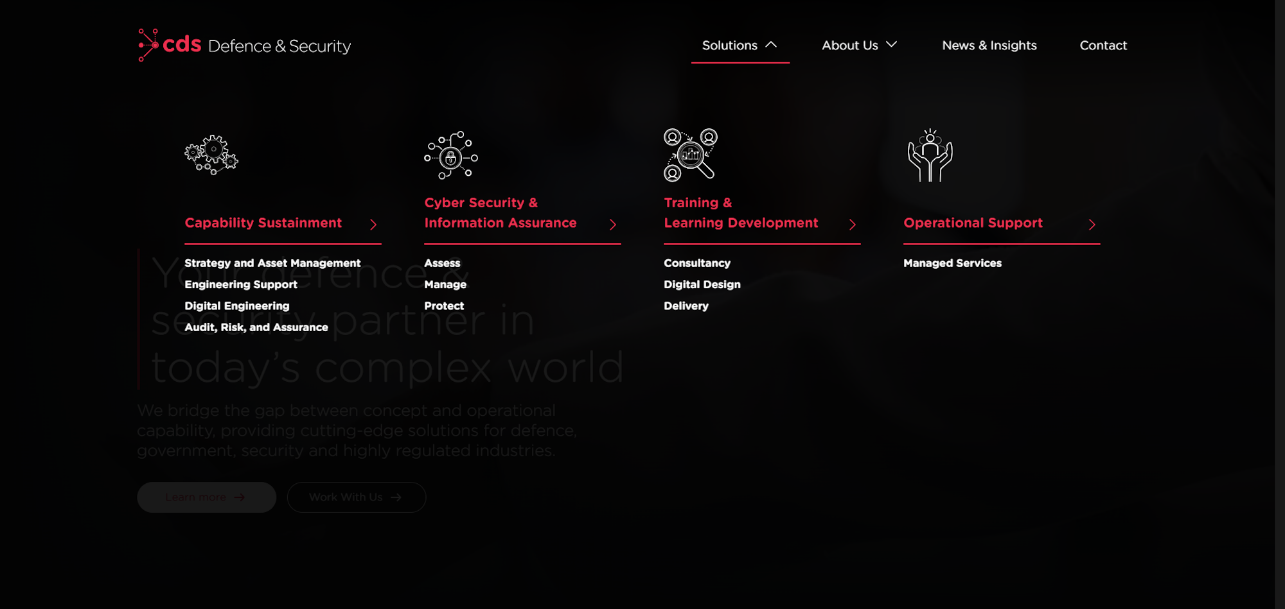Click the page's vertical scrollbar
Screen dimensions: 1285x609
point(1280,304)
